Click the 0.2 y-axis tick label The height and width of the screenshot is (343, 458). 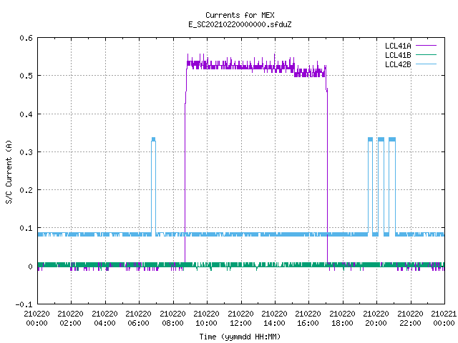[x=26, y=190]
